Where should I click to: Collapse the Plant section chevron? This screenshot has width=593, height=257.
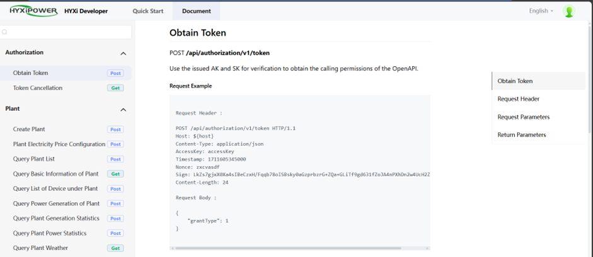coord(123,110)
